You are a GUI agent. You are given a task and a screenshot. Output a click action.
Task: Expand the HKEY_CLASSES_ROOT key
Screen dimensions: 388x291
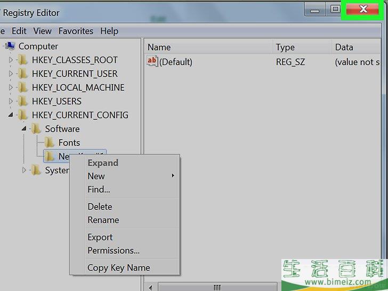pyautogui.click(x=11, y=60)
